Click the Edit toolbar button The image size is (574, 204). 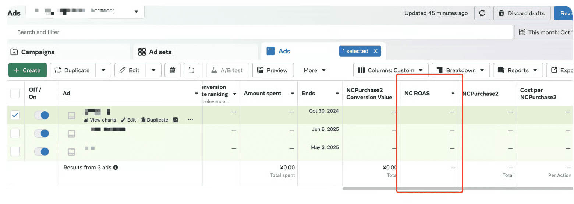[x=130, y=70]
